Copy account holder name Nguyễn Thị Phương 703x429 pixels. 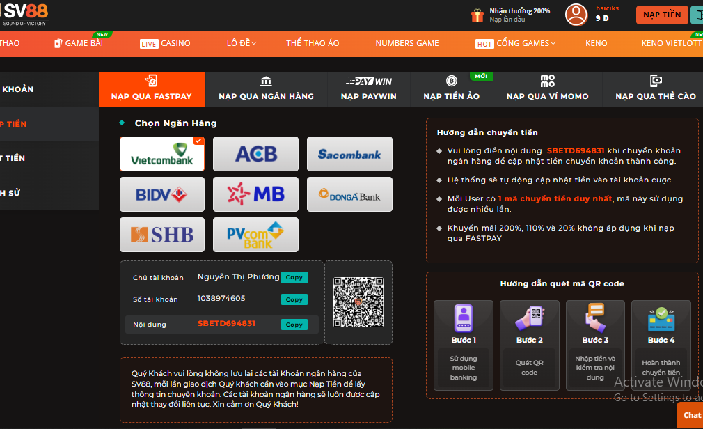(x=294, y=277)
